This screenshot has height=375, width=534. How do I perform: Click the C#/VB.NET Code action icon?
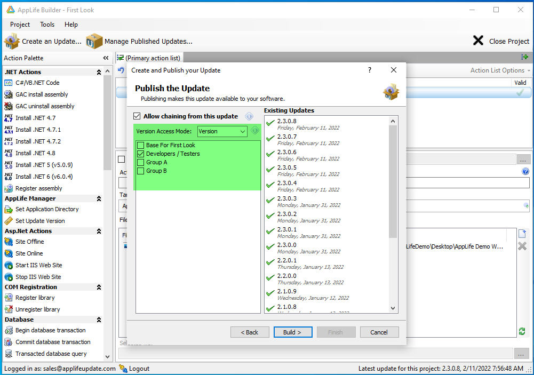[x=9, y=83]
